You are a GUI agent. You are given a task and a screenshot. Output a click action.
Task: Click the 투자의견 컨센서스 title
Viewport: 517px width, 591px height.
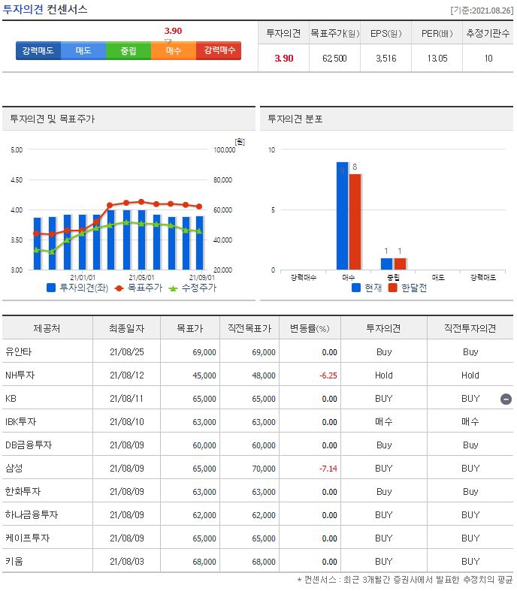point(45,9)
